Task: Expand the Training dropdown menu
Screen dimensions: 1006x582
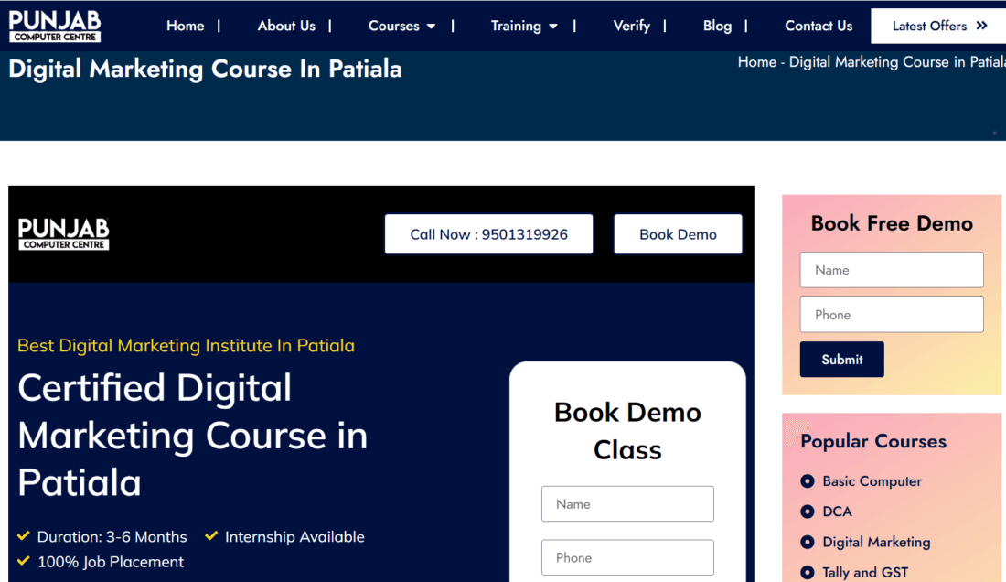Action: tap(523, 26)
